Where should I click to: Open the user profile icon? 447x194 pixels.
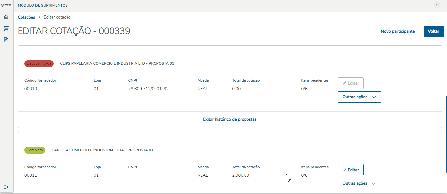pos(437,5)
